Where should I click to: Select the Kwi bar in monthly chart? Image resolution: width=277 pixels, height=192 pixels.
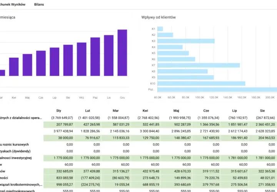tap(14, 67)
